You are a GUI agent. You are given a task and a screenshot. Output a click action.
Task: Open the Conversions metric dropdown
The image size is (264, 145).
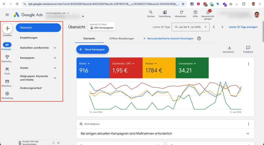[x=195, y=64]
